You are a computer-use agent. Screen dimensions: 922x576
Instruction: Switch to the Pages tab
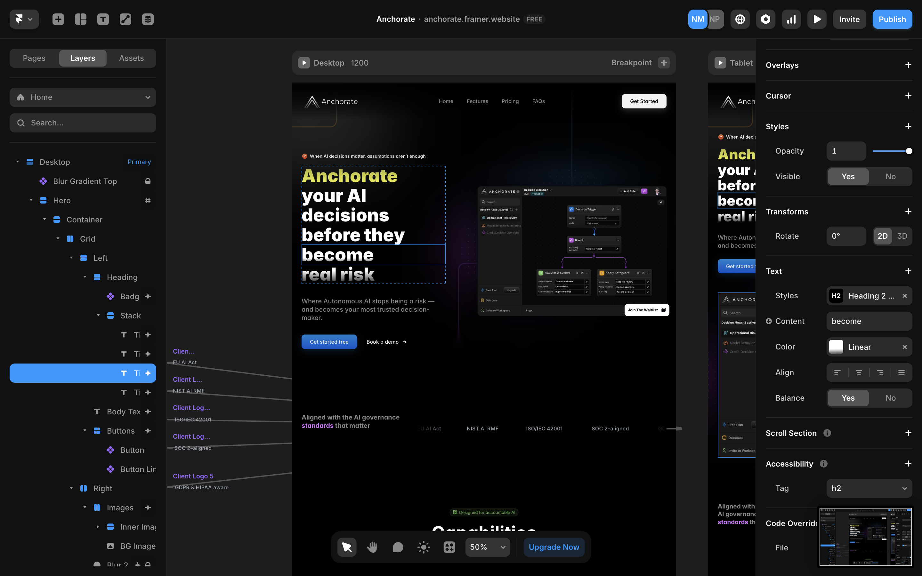point(34,58)
